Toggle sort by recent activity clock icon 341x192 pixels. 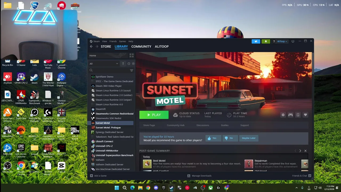(129, 63)
